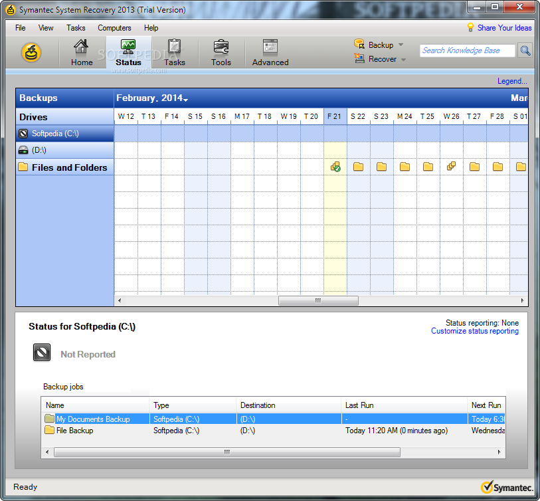Image resolution: width=540 pixels, height=501 pixels.
Task: Open the Advanced view icon
Action: click(x=270, y=47)
